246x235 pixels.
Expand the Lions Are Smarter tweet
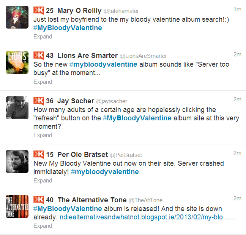click(x=43, y=82)
